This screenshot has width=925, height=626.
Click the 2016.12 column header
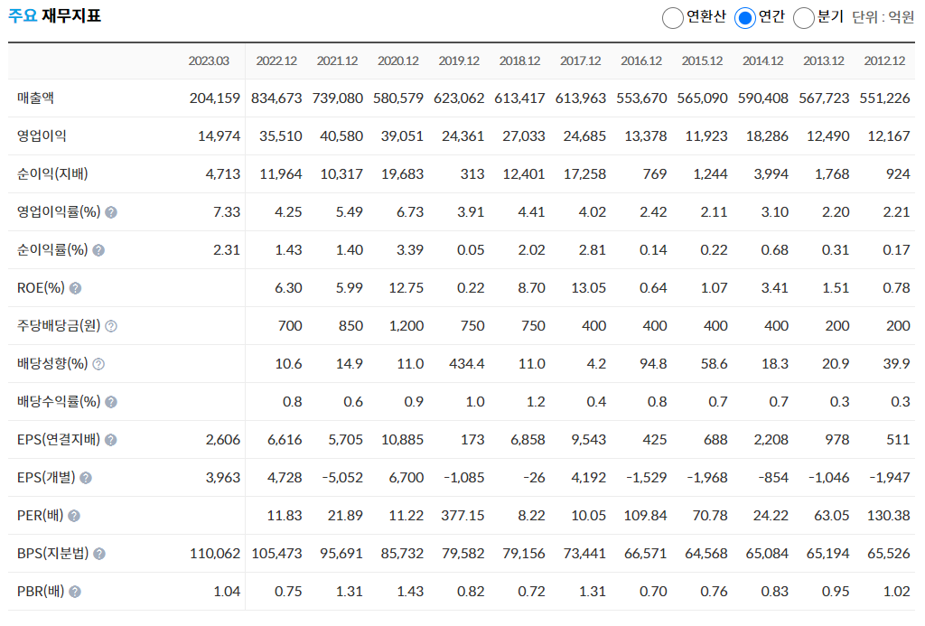pyautogui.click(x=641, y=61)
